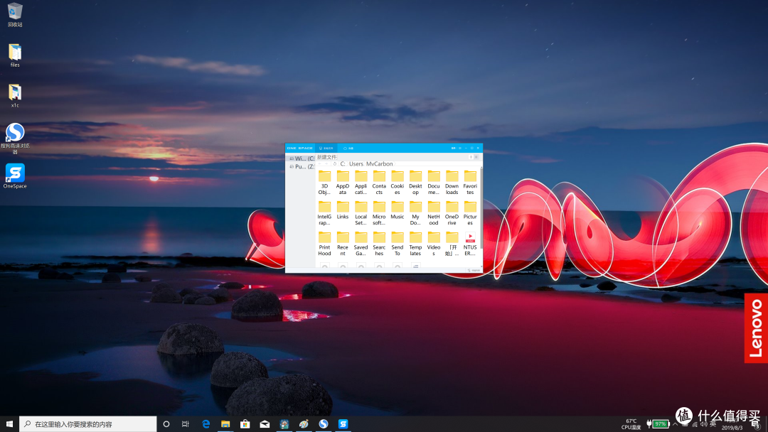Click the Templates folder

[x=415, y=244]
